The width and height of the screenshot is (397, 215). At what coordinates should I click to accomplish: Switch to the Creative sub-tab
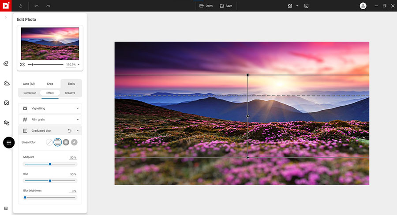(x=70, y=93)
